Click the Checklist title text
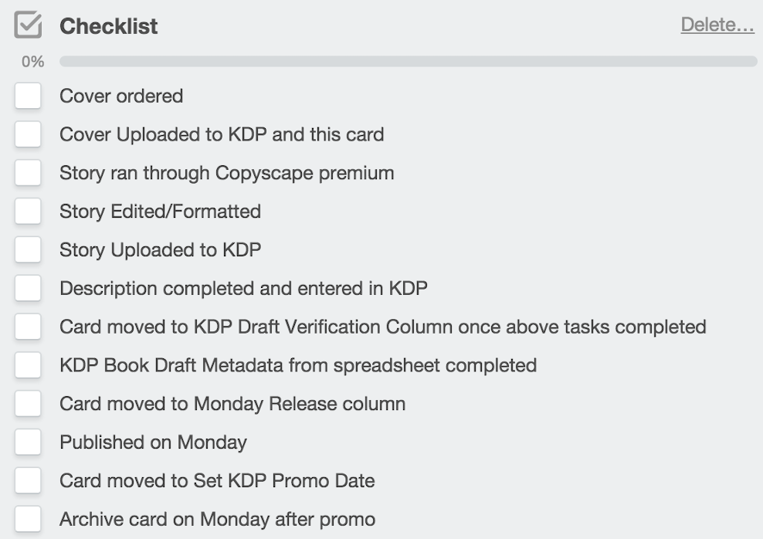763x539 pixels. [109, 26]
